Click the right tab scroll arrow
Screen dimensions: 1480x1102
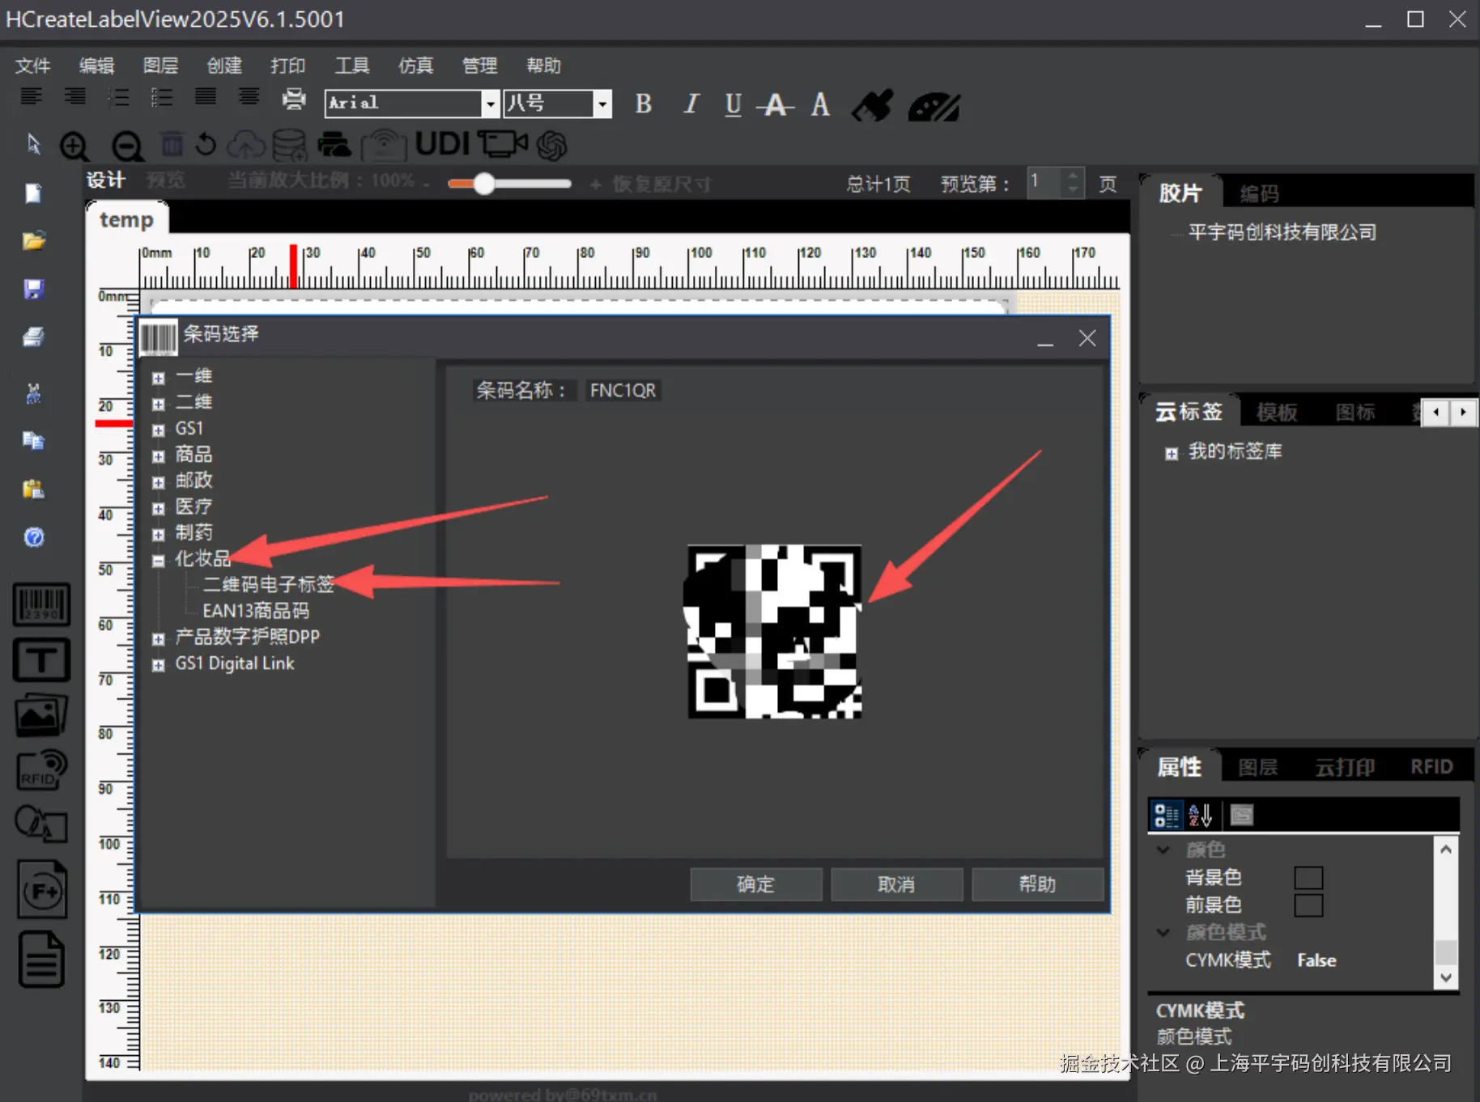pyautogui.click(x=1462, y=413)
